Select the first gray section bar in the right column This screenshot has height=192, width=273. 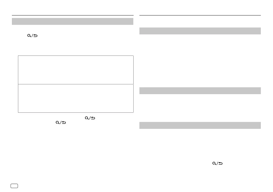[x=200, y=31]
